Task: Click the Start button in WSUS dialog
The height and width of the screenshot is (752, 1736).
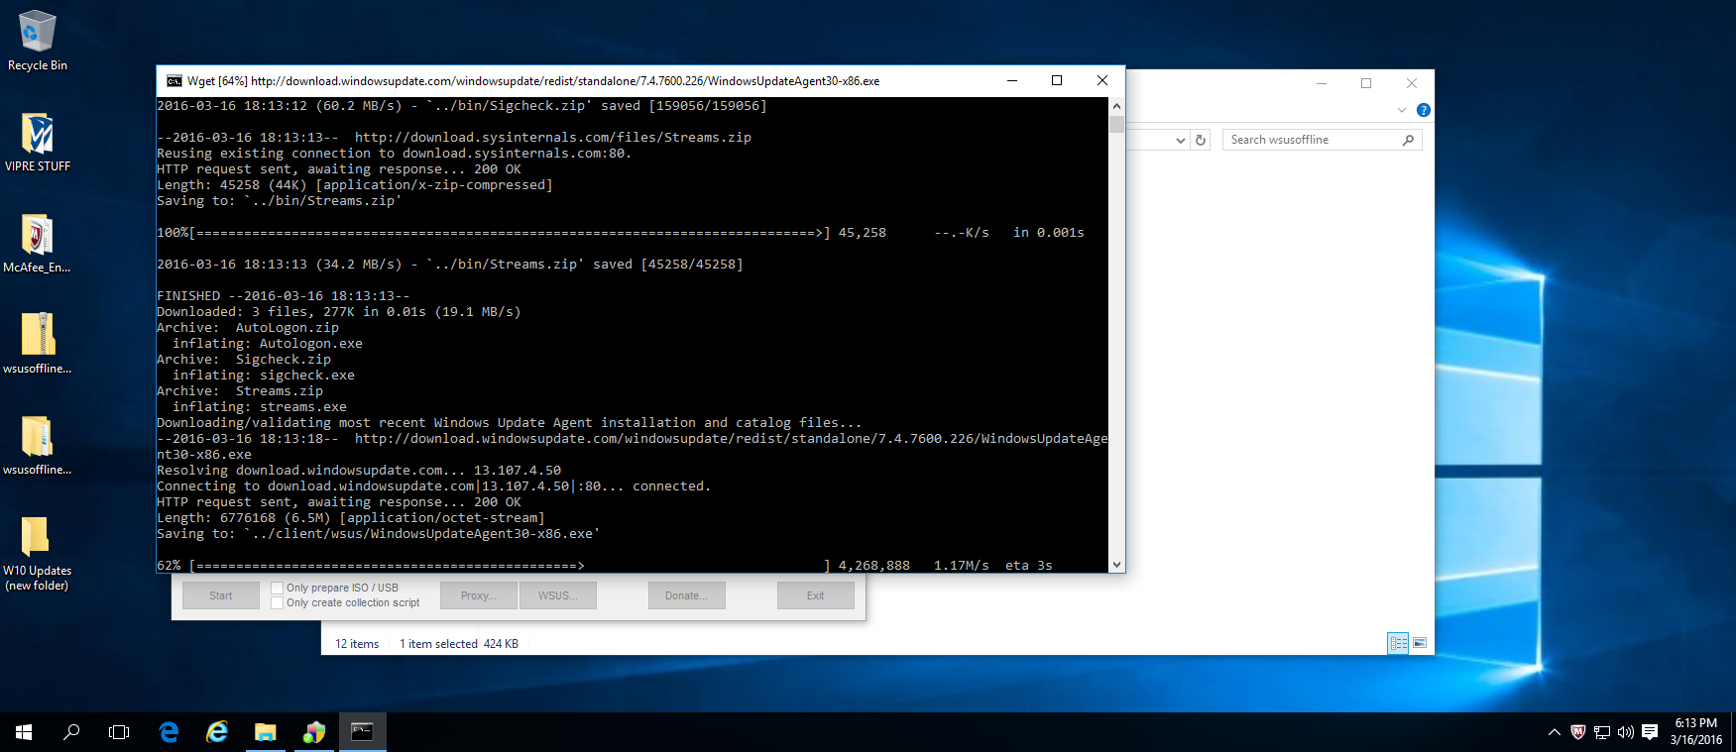Action: click(220, 595)
